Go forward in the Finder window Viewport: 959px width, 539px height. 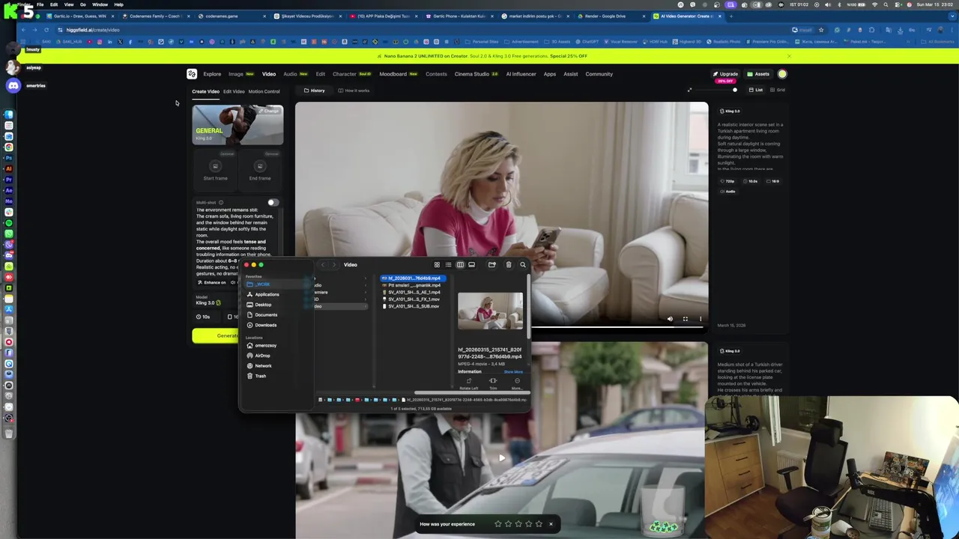[334, 265]
